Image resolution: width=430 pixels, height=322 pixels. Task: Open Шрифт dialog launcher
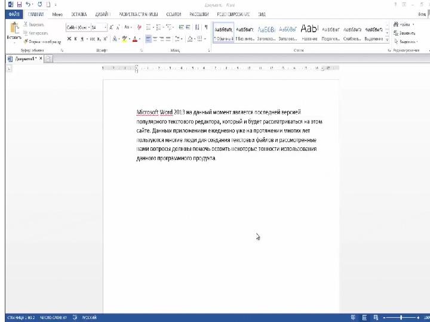coord(142,50)
